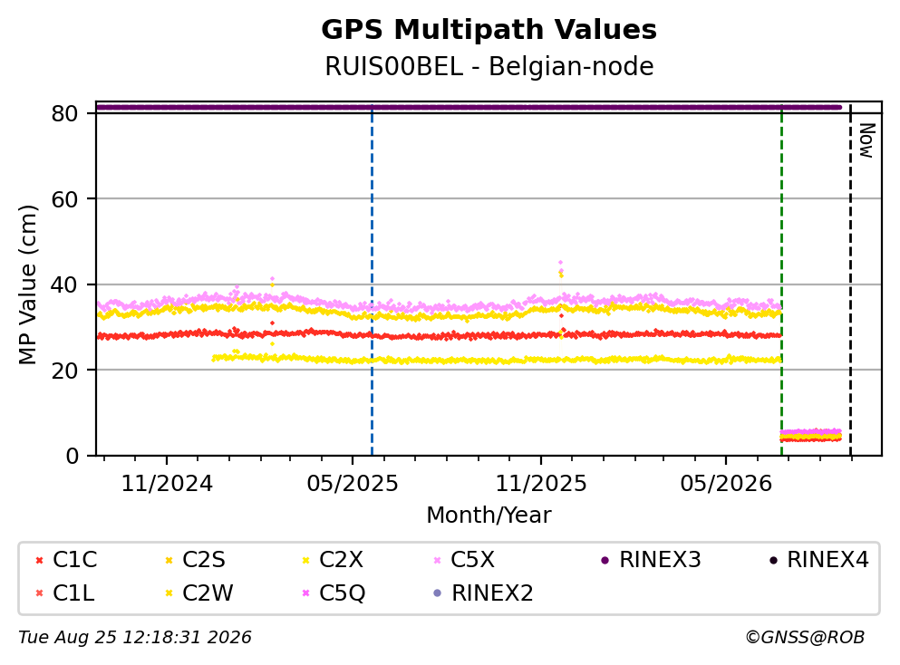Click the RINEX4 legend dot
The height and width of the screenshot is (665, 900).
(x=773, y=560)
